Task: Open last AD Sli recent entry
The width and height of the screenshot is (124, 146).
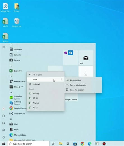Action: point(46,108)
